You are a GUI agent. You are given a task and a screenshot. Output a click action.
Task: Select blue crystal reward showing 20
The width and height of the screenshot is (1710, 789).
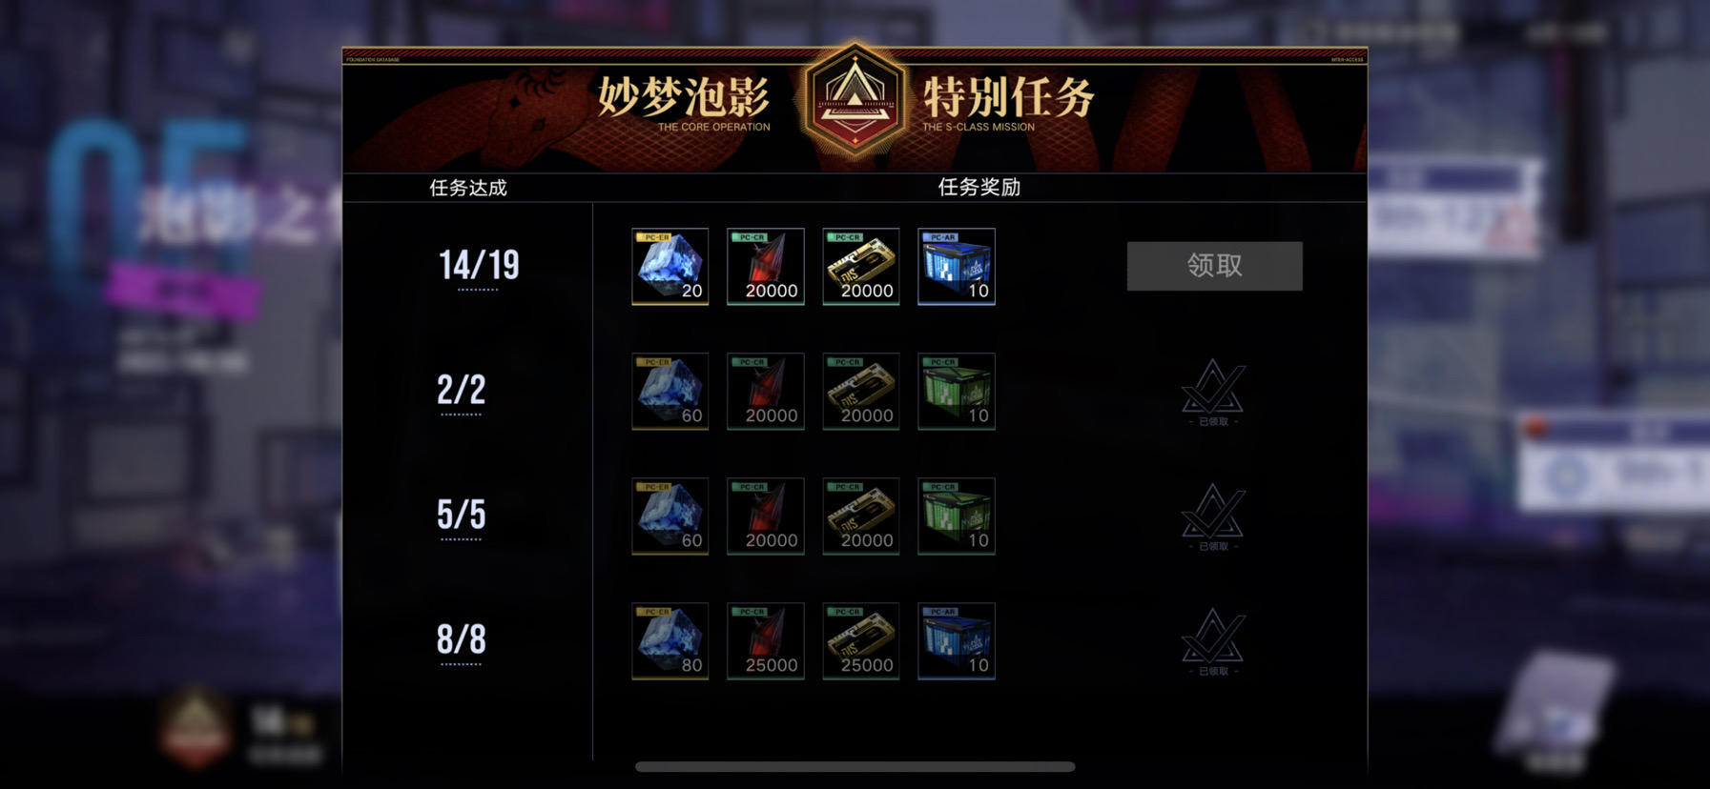coord(670,267)
